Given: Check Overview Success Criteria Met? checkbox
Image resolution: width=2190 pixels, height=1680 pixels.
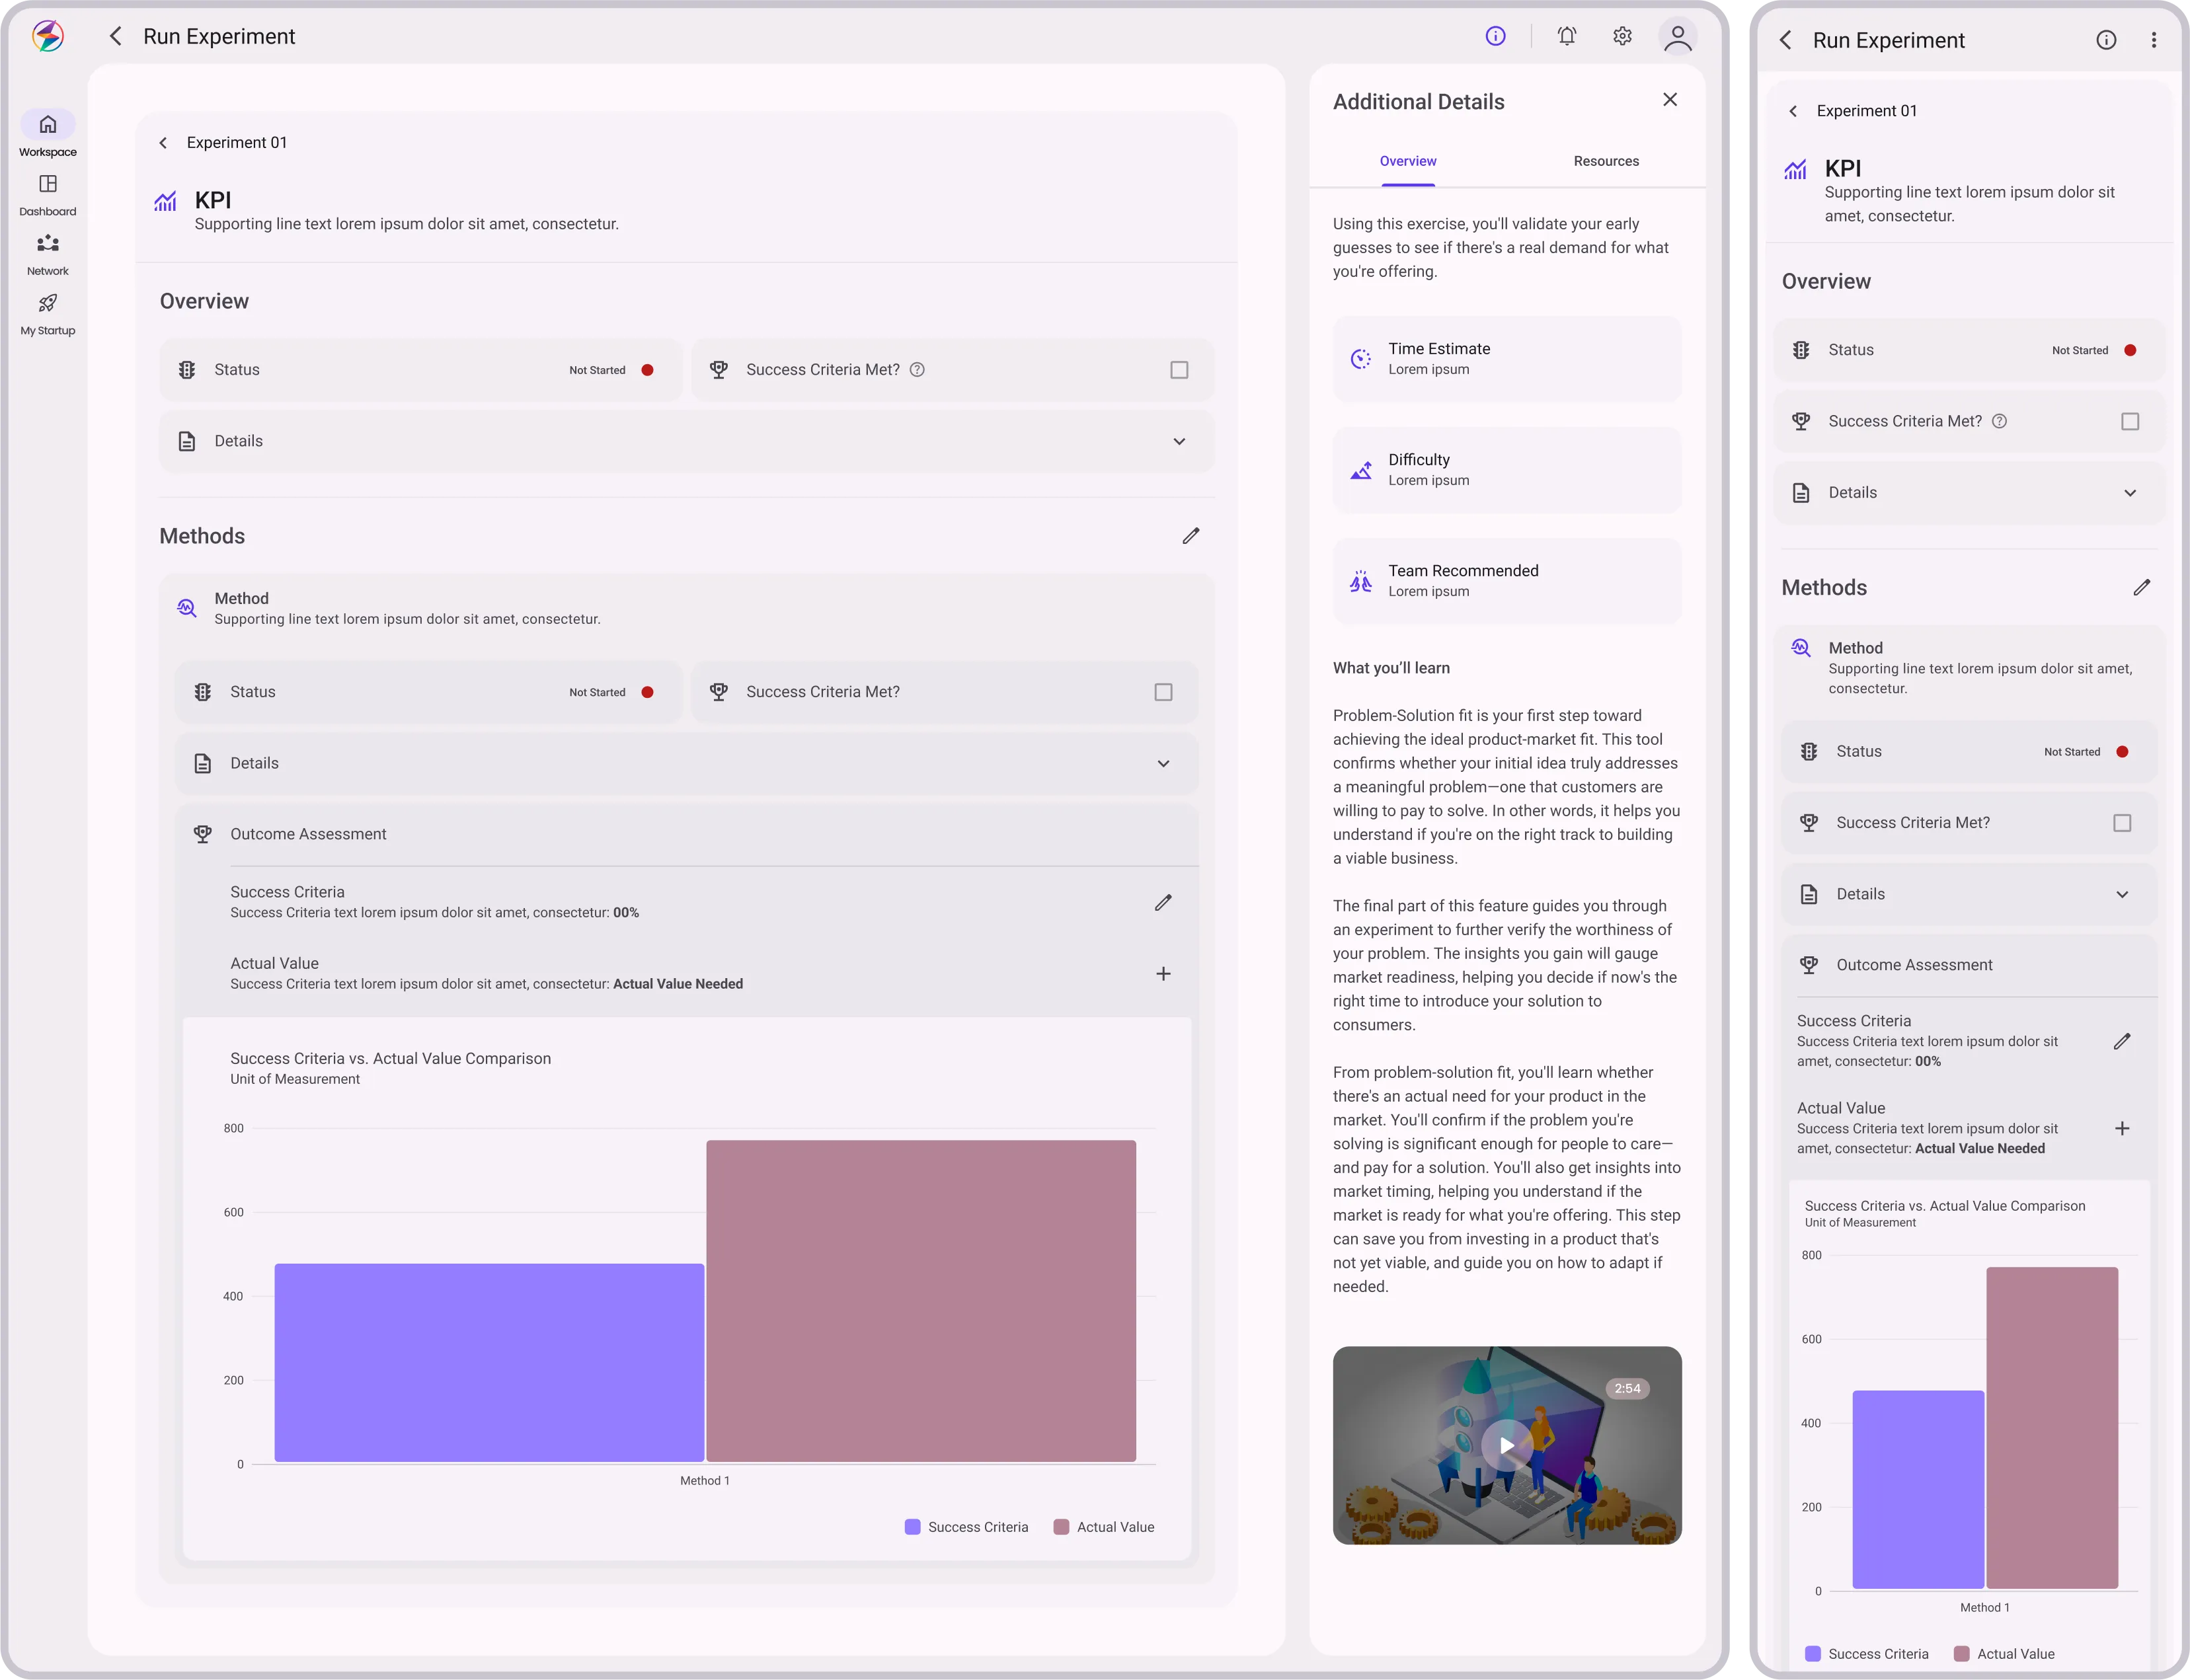Looking at the screenshot, I should (1179, 370).
